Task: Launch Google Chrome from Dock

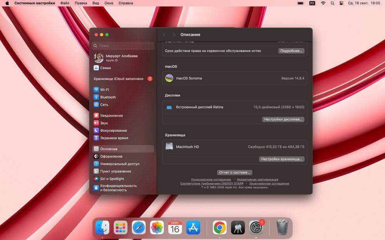Action: [219, 227]
